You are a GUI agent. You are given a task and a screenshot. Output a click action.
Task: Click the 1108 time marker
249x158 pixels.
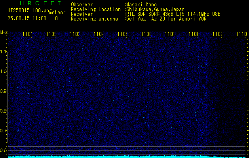coord(194,34)
